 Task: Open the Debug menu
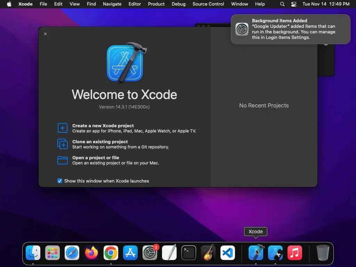178,4
